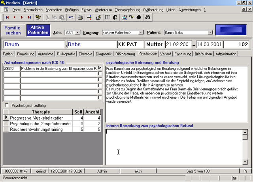This screenshot has height=182, width=253.
Task: Open the Jahr dropdown
Action: [78, 32]
